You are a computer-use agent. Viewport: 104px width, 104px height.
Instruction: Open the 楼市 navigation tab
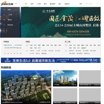coord(45,4)
